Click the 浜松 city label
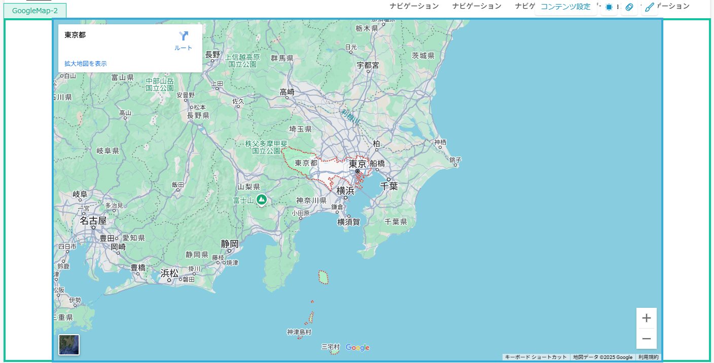The image size is (714, 363). (169, 273)
